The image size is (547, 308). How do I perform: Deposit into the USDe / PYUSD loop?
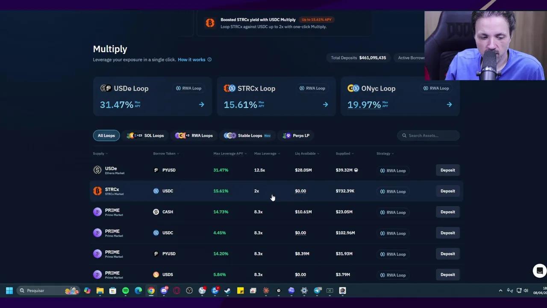[x=448, y=170]
